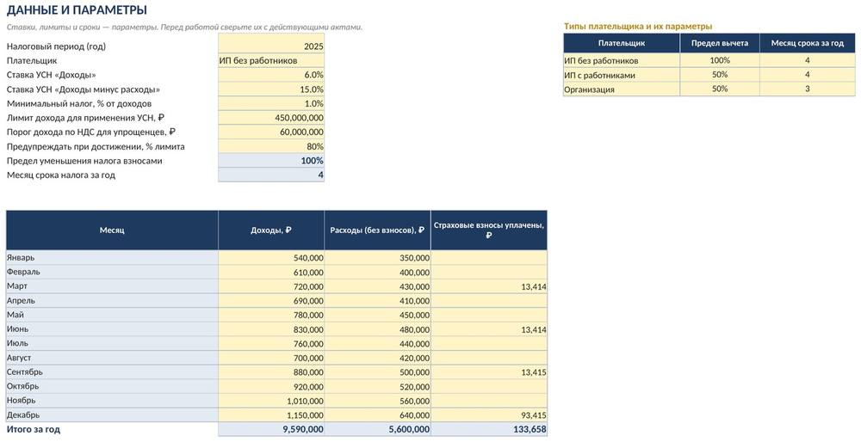Viewport: 861px width, 442px height.
Task: Select the 'Ноябрь' row label
Action: tap(112, 401)
